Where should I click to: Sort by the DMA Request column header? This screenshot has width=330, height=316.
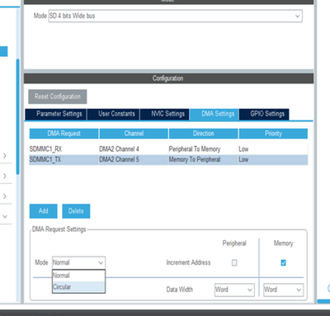64,134
